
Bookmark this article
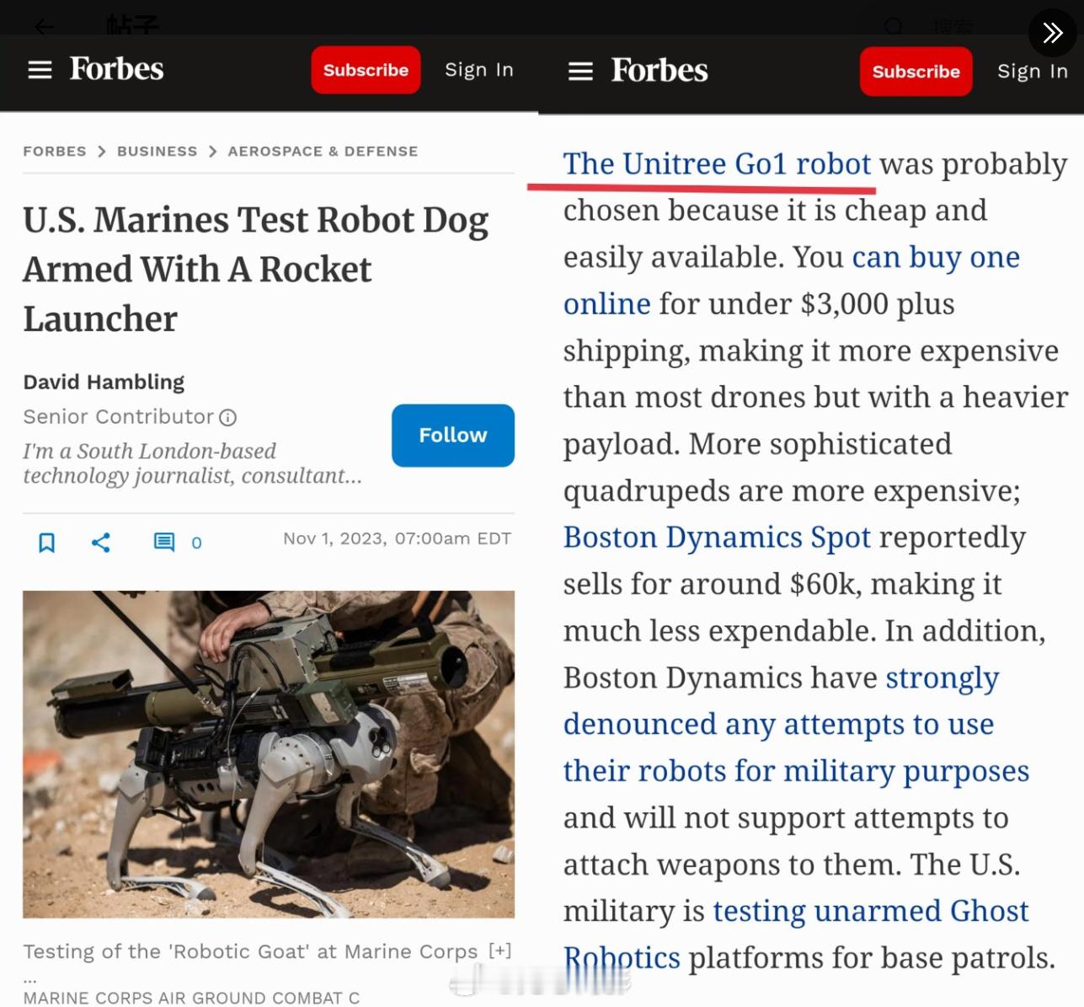click(x=47, y=543)
